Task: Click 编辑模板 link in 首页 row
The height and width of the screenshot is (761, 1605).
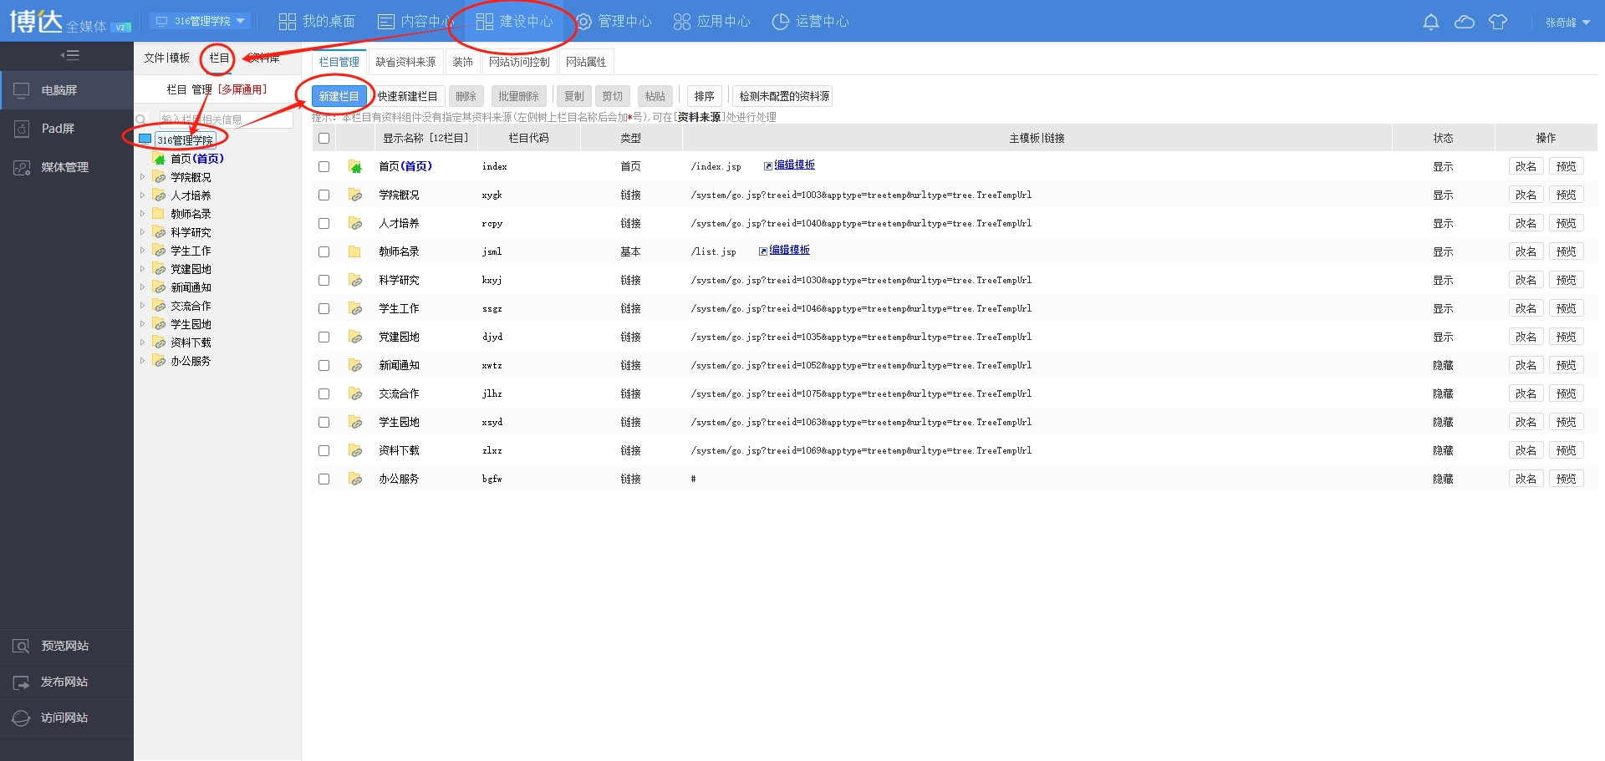Action: [x=794, y=165]
